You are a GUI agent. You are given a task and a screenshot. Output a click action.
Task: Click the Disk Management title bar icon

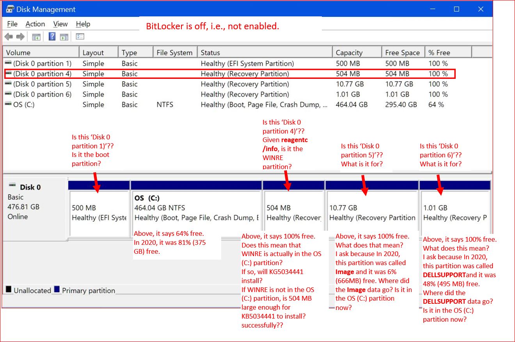(x=10, y=9)
